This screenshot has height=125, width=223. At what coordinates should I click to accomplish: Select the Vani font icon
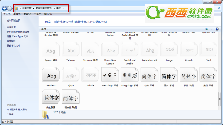pos(208,49)
